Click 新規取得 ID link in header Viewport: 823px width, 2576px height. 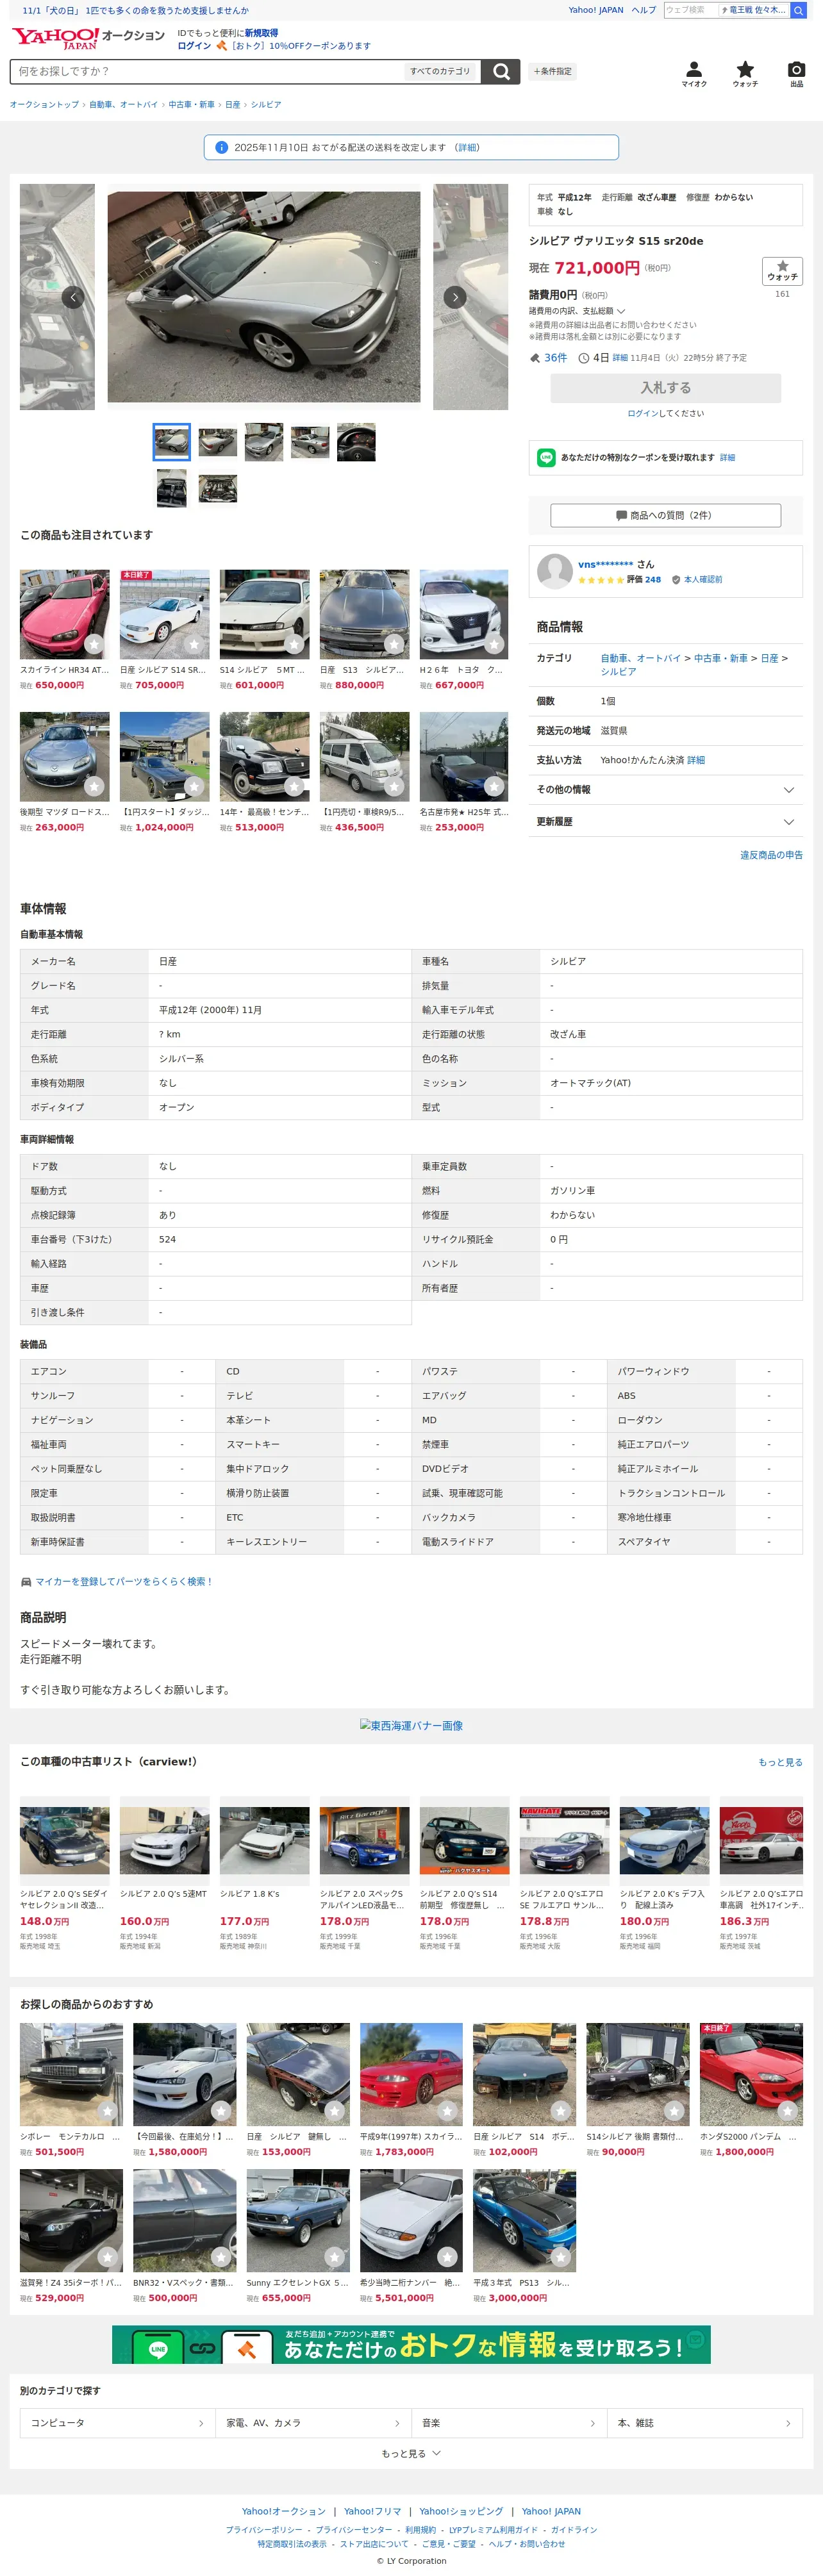pyautogui.click(x=261, y=33)
